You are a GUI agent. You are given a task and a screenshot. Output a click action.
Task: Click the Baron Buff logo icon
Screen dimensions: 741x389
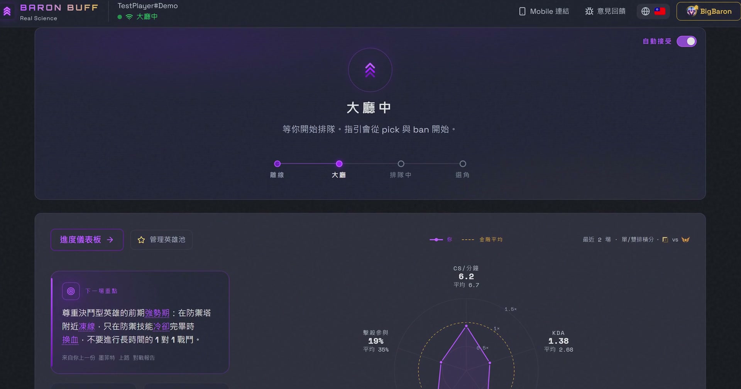click(7, 12)
